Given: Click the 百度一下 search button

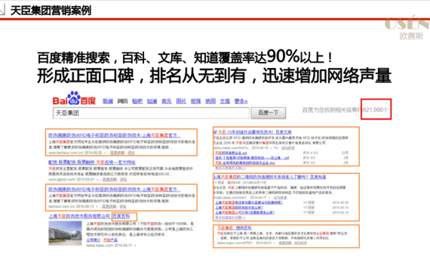Looking at the screenshot, I should [x=269, y=113].
